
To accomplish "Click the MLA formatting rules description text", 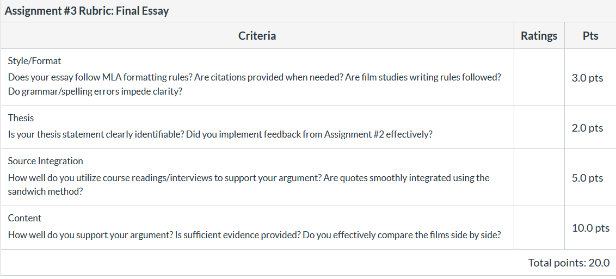I will pyautogui.click(x=255, y=84).
